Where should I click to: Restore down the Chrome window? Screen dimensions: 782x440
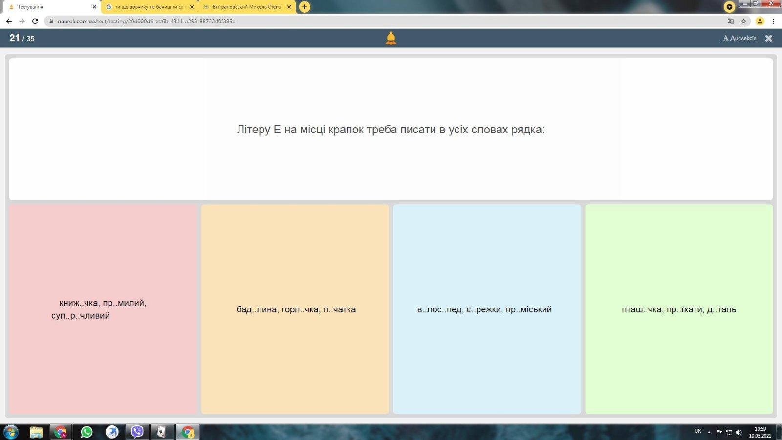click(x=756, y=3)
